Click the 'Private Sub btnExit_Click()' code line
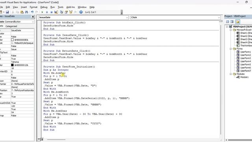The image size is (252, 142). pos(65,22)
